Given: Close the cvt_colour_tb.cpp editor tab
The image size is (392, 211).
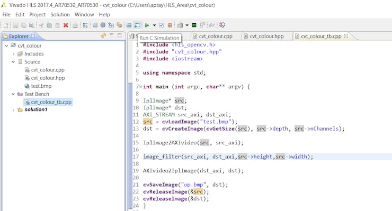Looking at the screenshot, I should click(x=346, y=36).
